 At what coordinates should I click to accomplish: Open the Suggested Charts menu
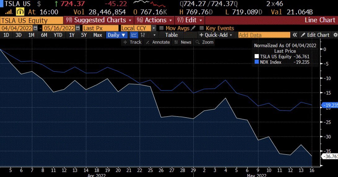pos(99,20)
